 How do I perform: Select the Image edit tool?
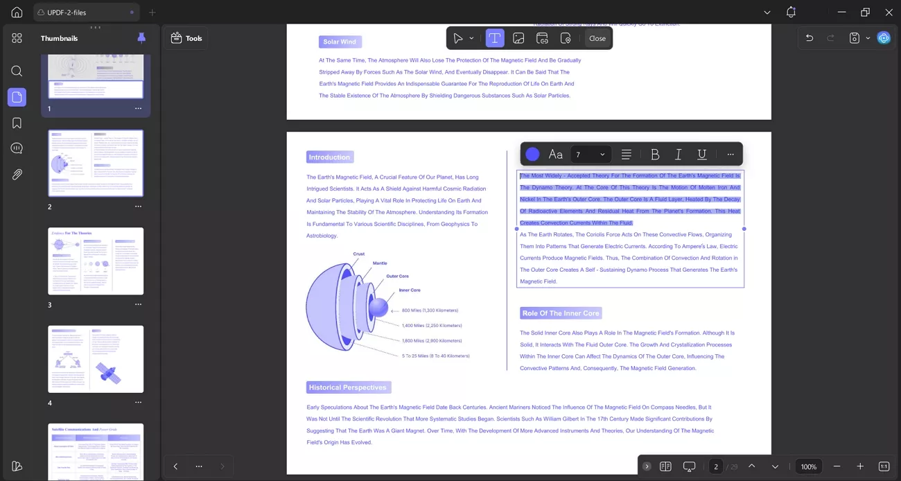click(x=518, y=38)
